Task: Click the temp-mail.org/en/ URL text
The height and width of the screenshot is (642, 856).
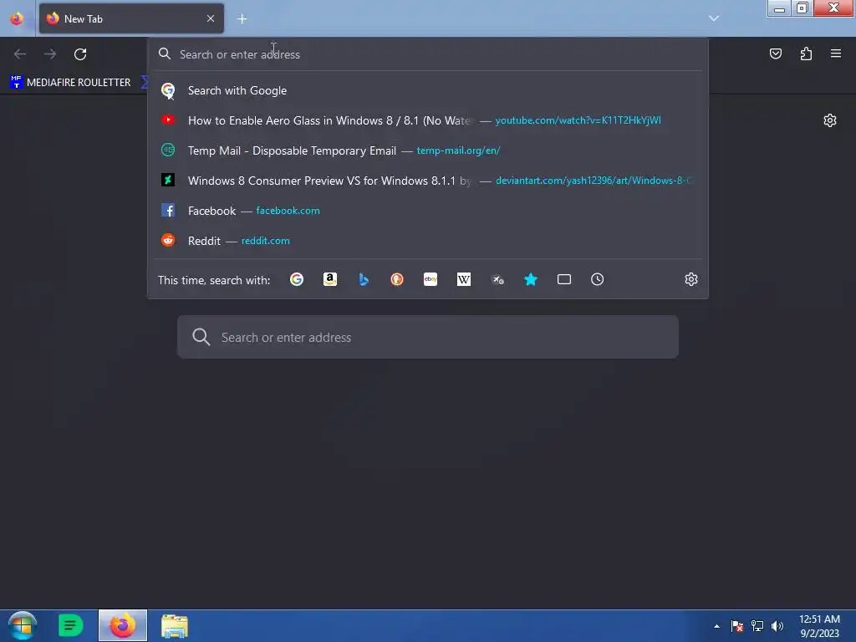Action: click(x=458, y=150)
